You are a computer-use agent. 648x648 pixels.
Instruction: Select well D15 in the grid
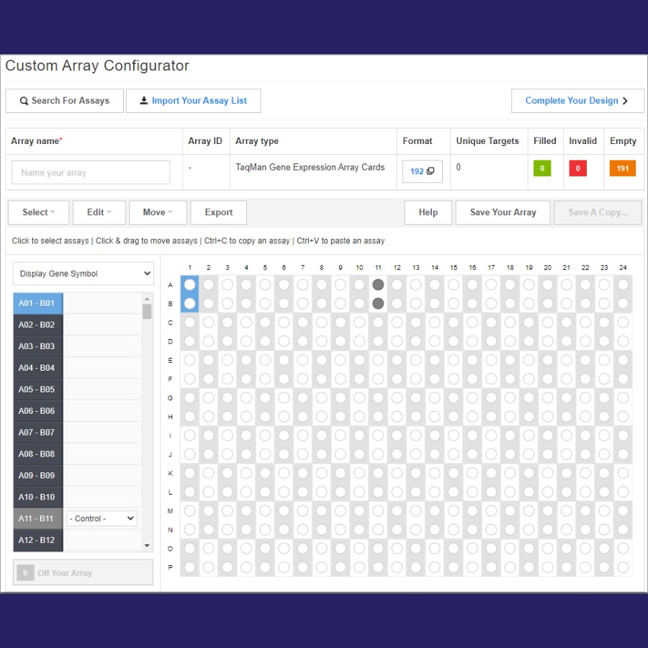454,341
